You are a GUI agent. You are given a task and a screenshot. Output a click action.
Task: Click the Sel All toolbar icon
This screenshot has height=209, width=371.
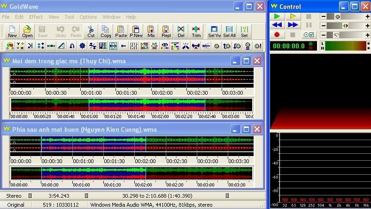click(x=229, y=31)
